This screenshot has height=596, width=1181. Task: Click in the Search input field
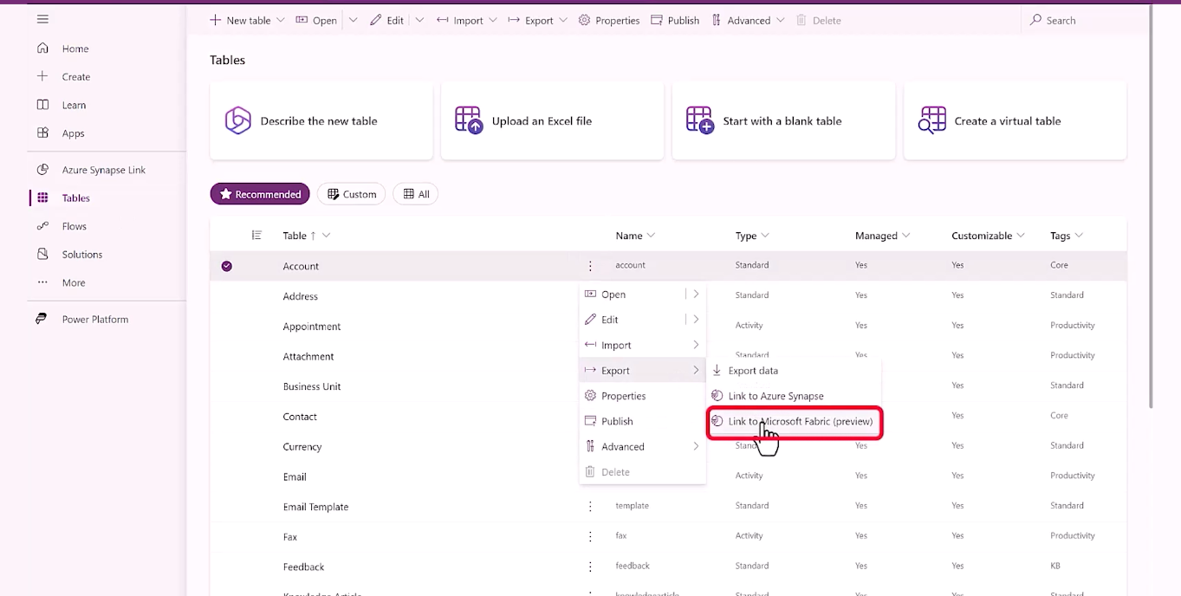point(1087,20)
